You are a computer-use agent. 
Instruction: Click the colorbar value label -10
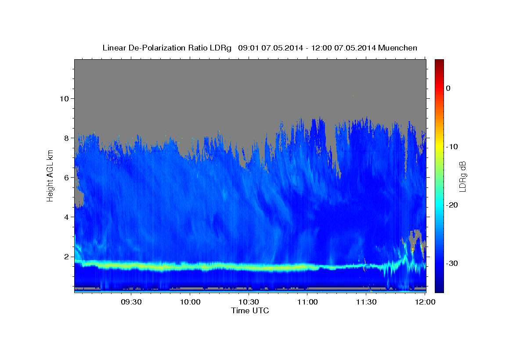point(452,147)
